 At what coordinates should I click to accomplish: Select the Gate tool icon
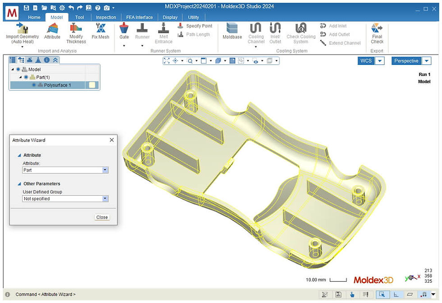coord(124,28)
